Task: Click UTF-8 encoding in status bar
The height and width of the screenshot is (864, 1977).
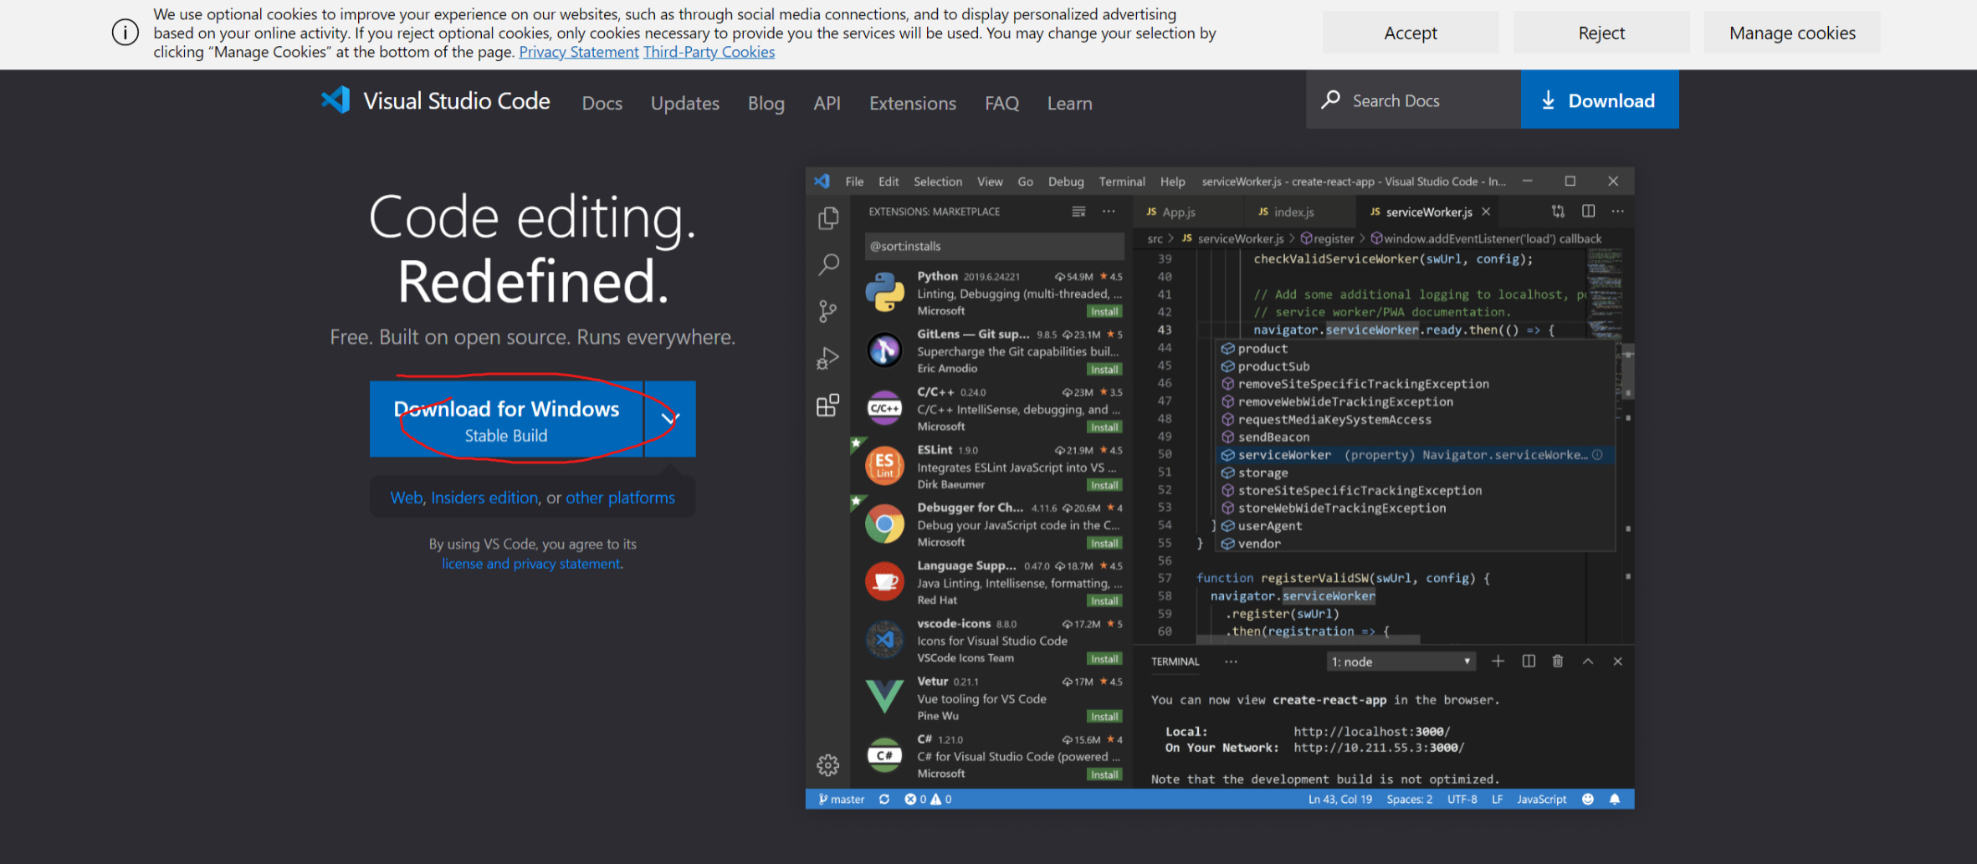Action: point(1462,800)
